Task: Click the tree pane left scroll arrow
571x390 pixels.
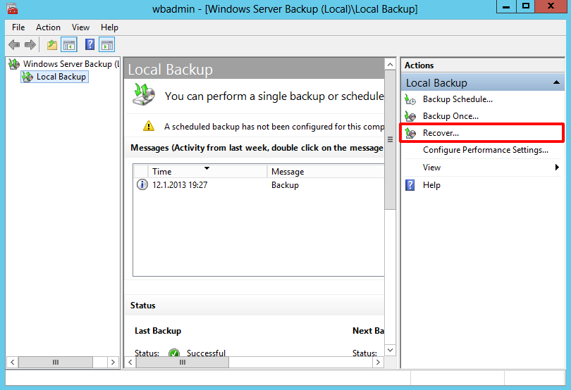Action: pos(13,362)
